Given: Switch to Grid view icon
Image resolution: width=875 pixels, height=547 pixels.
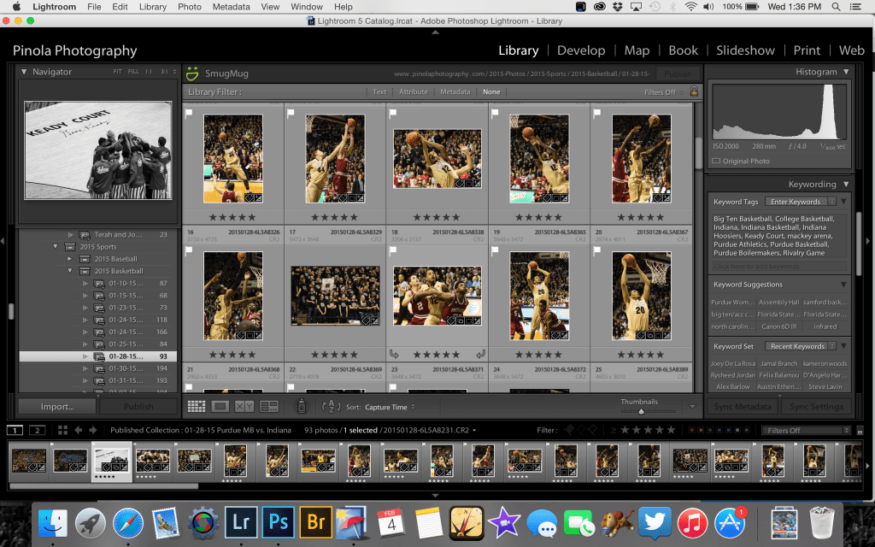Looking at the screenshot, I should (x=197, y=407).
